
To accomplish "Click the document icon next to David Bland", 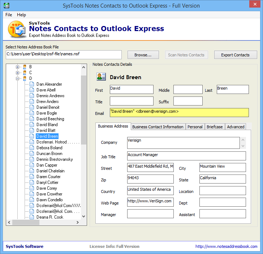I will pyautogui.click(x=32, y=125).
